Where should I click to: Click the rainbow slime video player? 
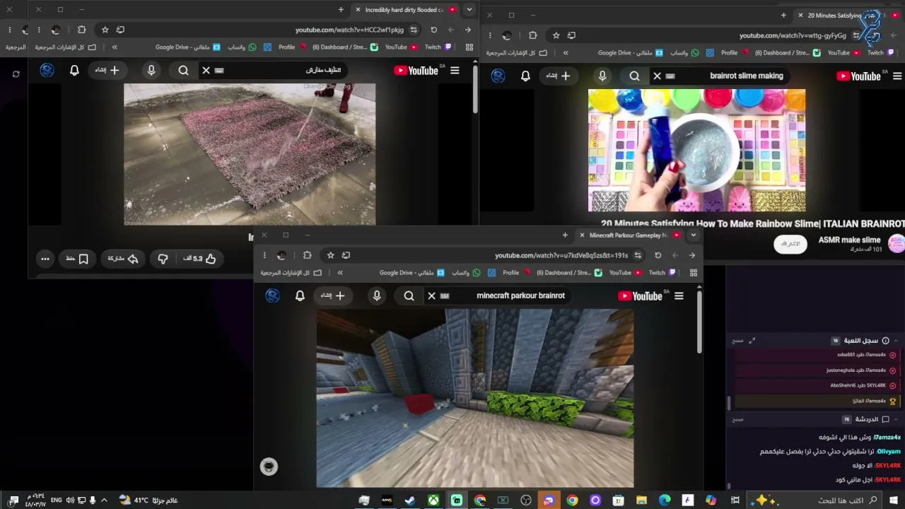696,150
